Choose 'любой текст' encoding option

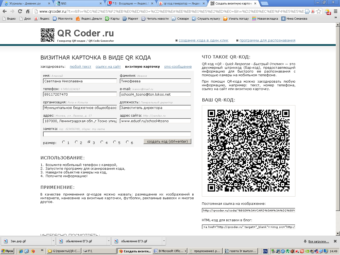[x=80, y=67]
